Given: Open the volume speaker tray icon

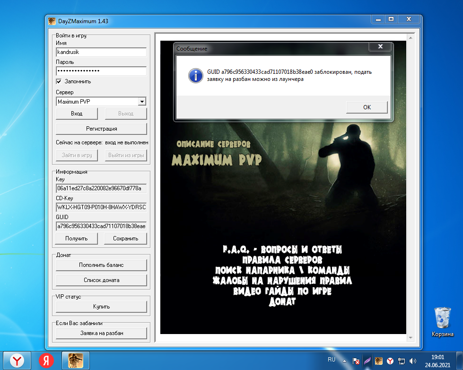Looking at the screenshot, I should tap(413, 361).
